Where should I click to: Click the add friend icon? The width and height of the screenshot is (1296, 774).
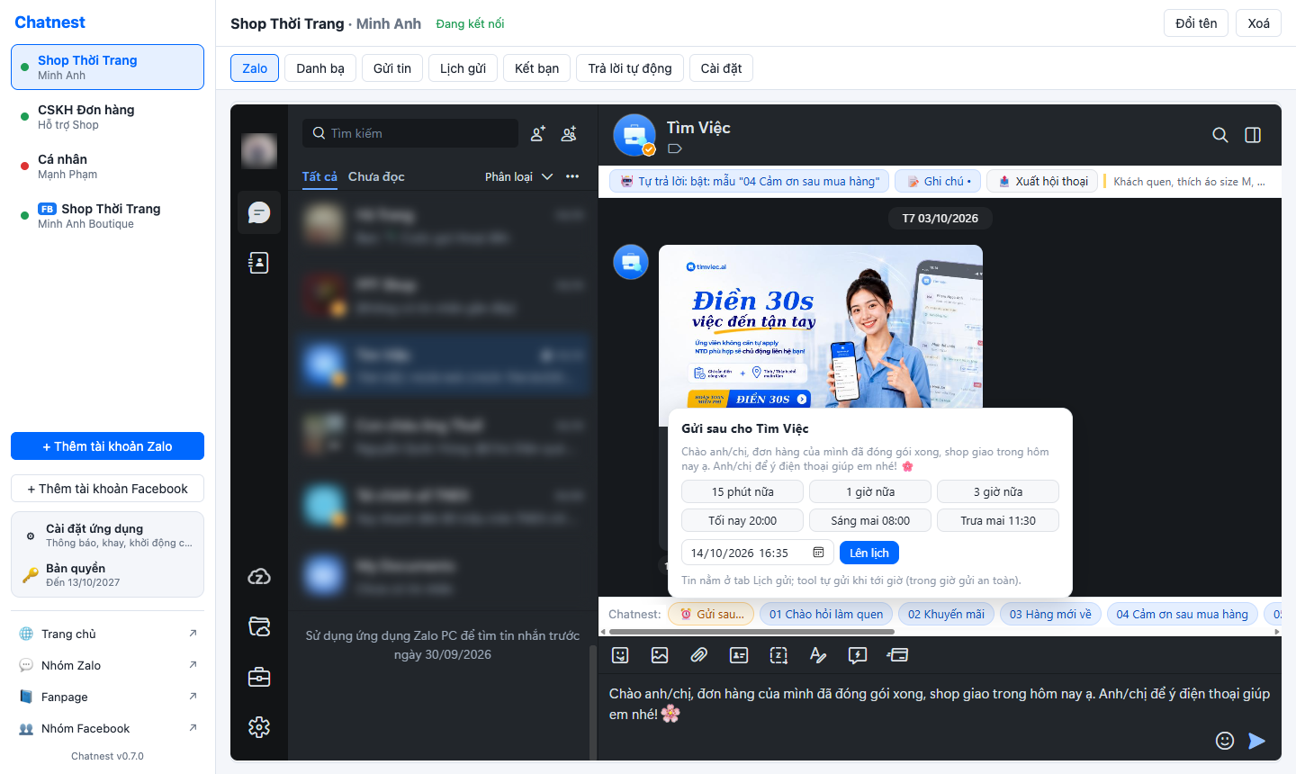tap(538, 133)
